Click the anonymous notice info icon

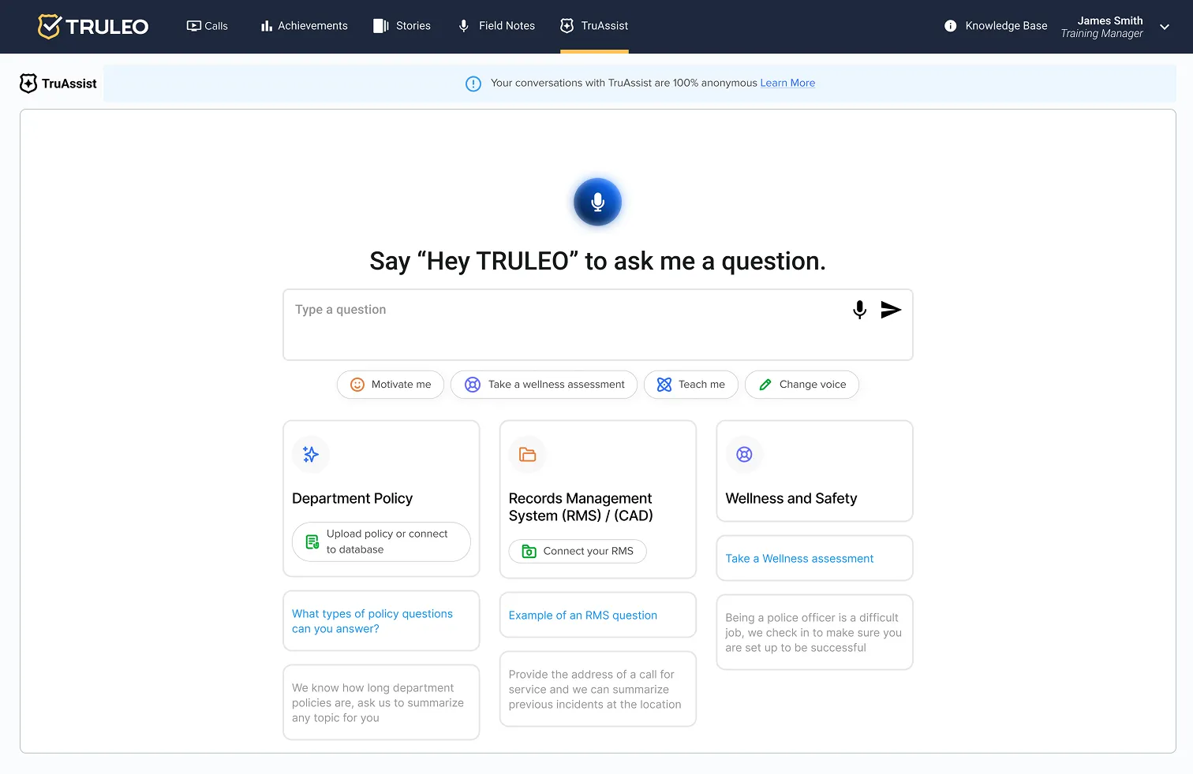click(473, 84)
